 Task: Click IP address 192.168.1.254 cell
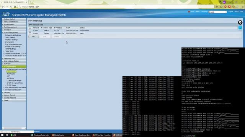pyautogui.click(x=59, y=33)
